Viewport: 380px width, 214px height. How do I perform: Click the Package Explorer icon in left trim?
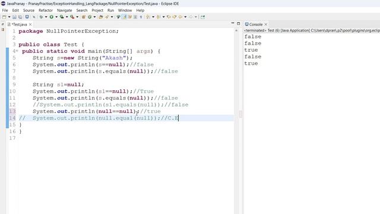2,30
